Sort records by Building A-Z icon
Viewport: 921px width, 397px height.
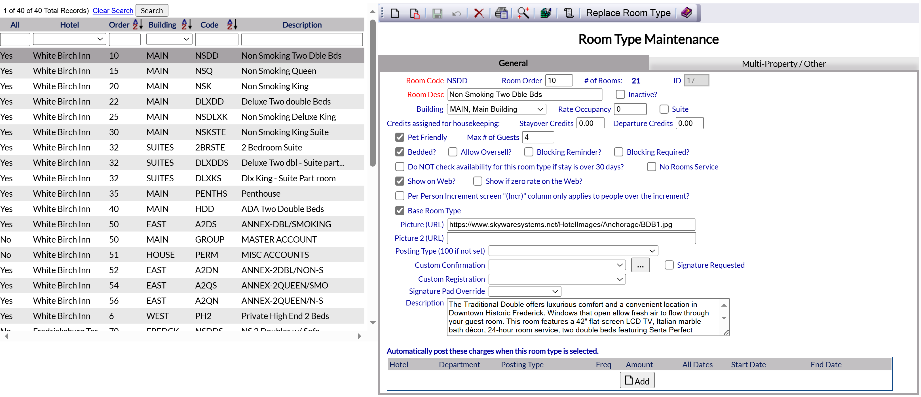pyautogui.click(x=187, y=24)
